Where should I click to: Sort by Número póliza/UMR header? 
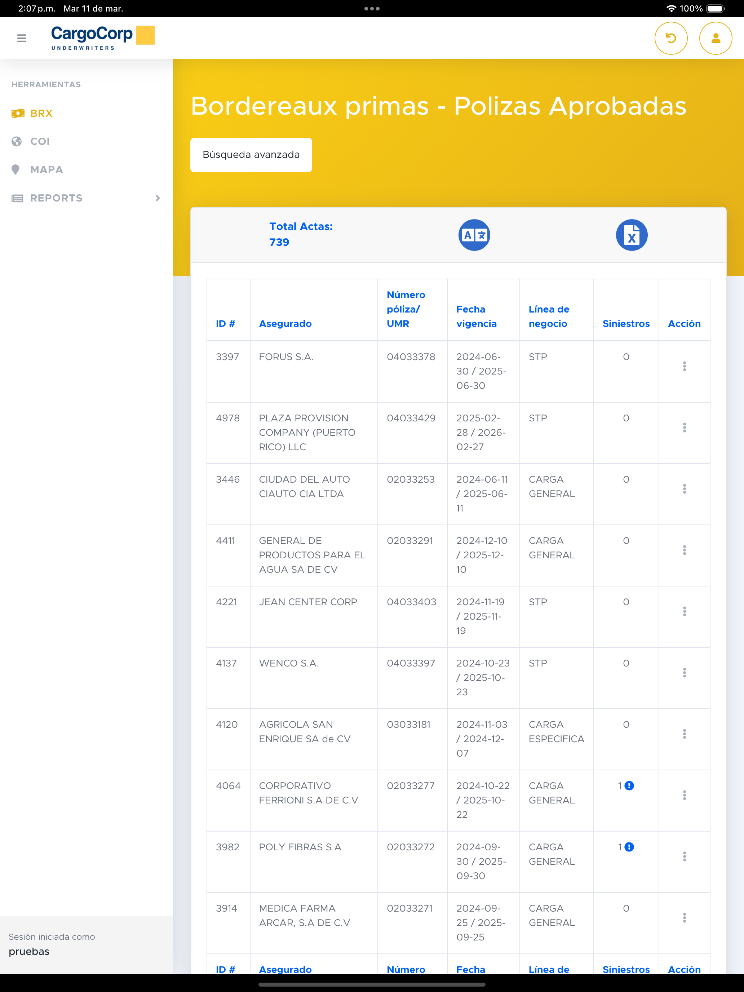(406, 309)
